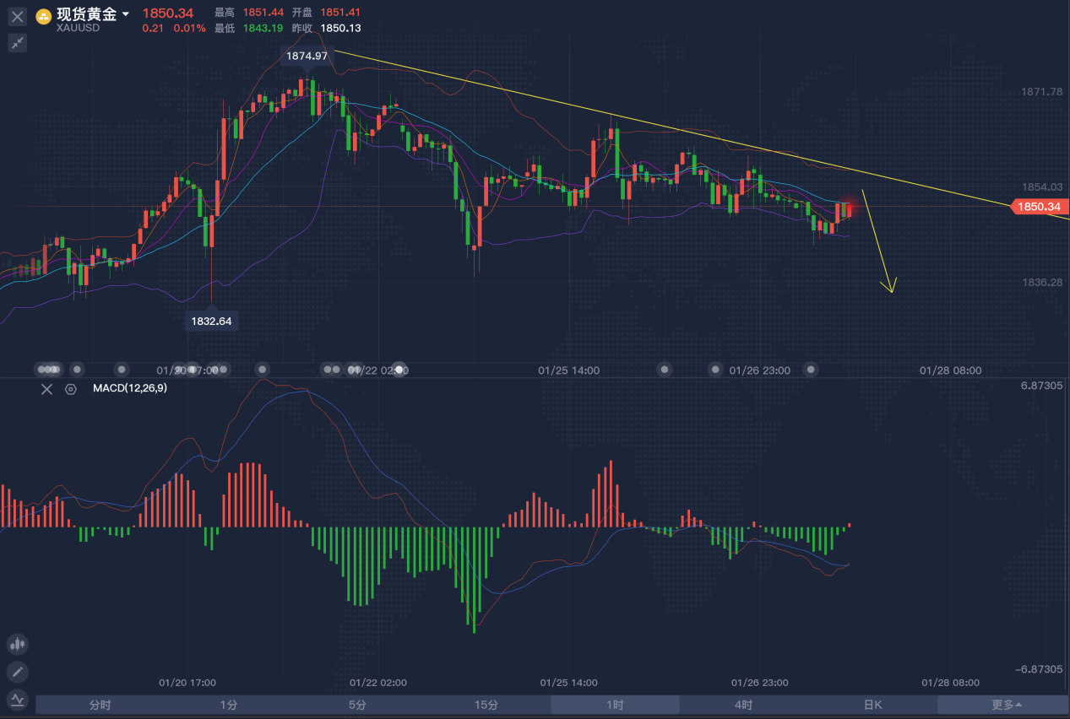Select the pencil drawing tool icon
Image resolution: width=1070 pixels, height=719 pixels.
pos(18,672)
